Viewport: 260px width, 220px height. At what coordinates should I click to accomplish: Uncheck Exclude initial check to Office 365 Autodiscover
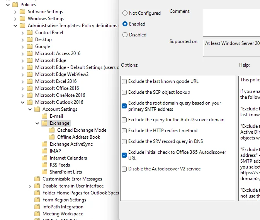click(x=124, y=155)
